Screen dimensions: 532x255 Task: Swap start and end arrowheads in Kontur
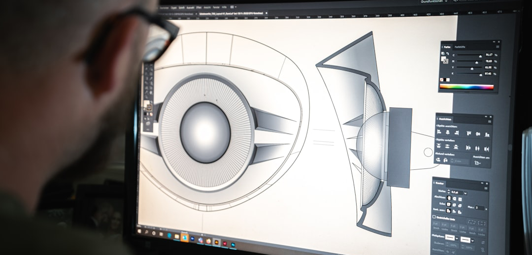(x=483, y=242)
